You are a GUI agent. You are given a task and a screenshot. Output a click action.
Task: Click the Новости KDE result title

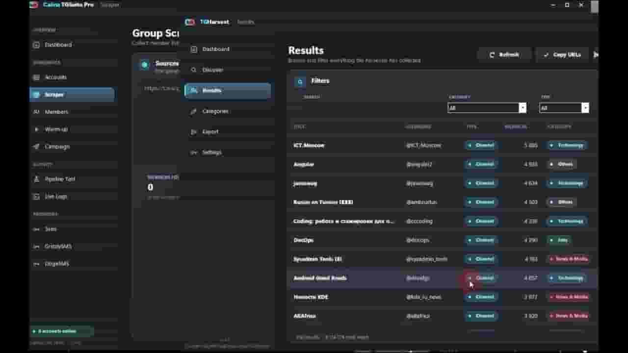[311, 297]
